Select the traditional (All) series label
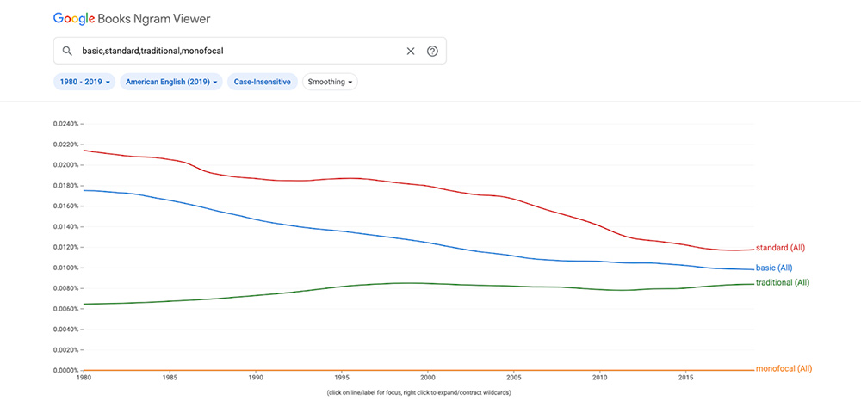 pyautogui.click(x=783, y=282)
